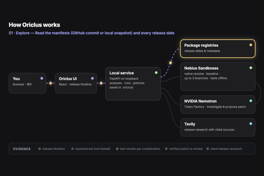This screenshot has height=176, width=264.
Task: Click the text Token Factory · investigate & propose patch
Action: [215, 107]
